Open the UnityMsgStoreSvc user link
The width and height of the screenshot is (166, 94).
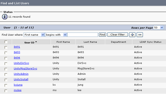pos(25,69)
